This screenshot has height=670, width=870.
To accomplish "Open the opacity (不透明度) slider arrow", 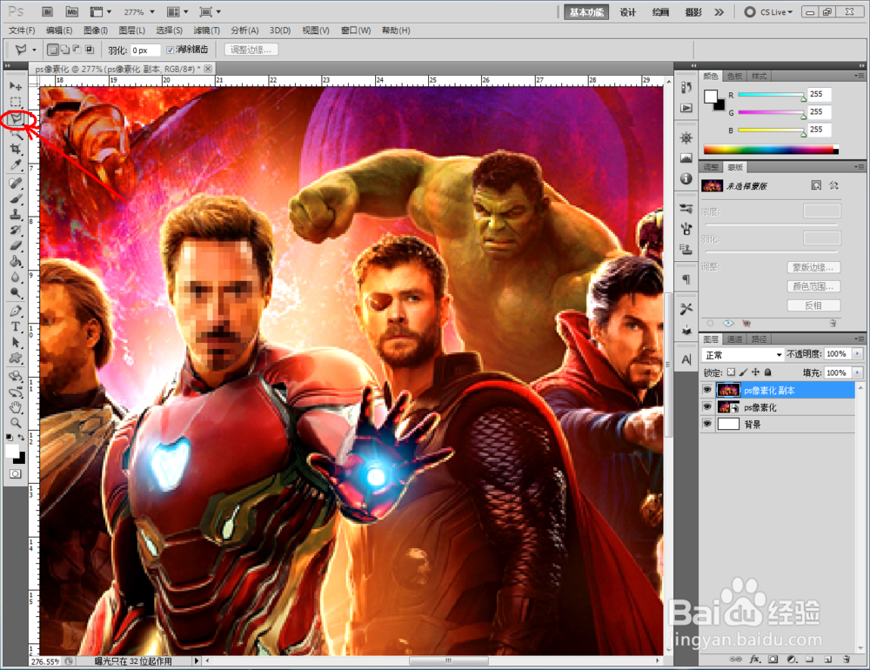I will tap(858, 353).
